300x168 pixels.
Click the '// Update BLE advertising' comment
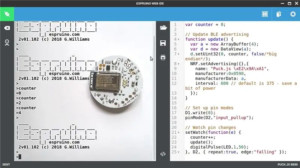tap(217, 34)
